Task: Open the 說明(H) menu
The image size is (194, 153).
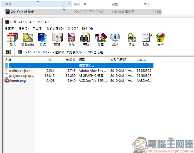Action: pyautogui.click(x=87, y=29)
